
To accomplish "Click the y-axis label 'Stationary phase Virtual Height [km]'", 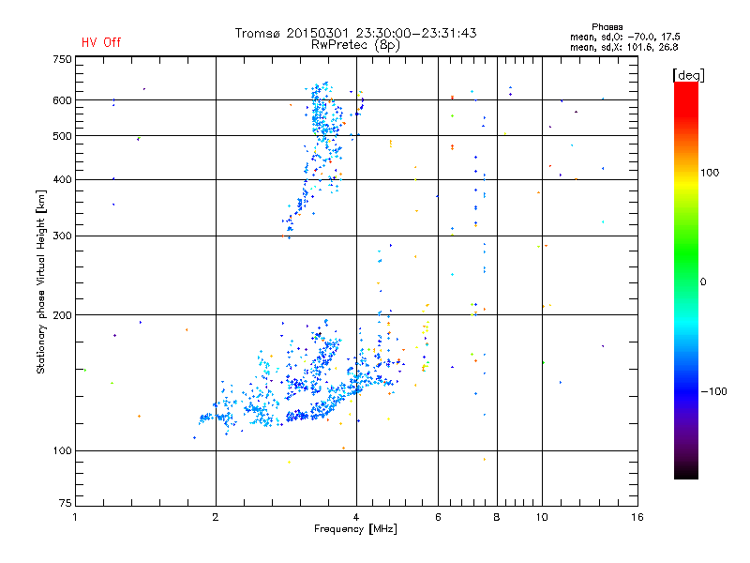I will pos(40,281).
